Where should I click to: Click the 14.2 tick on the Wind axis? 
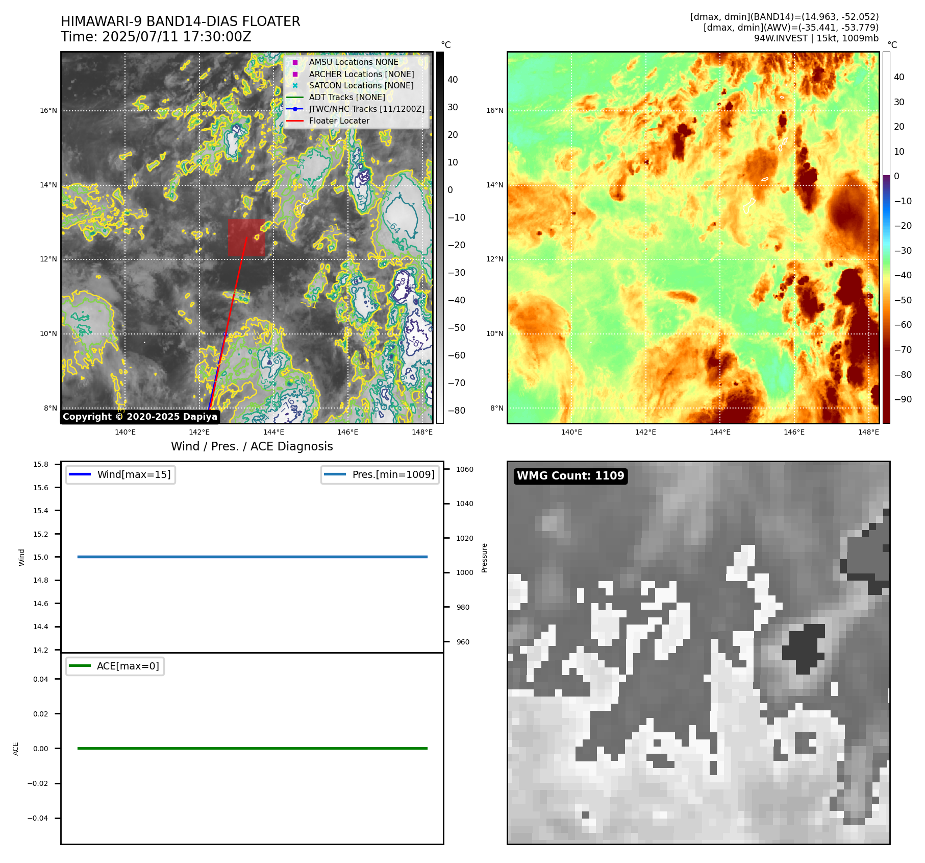point(41,650)
